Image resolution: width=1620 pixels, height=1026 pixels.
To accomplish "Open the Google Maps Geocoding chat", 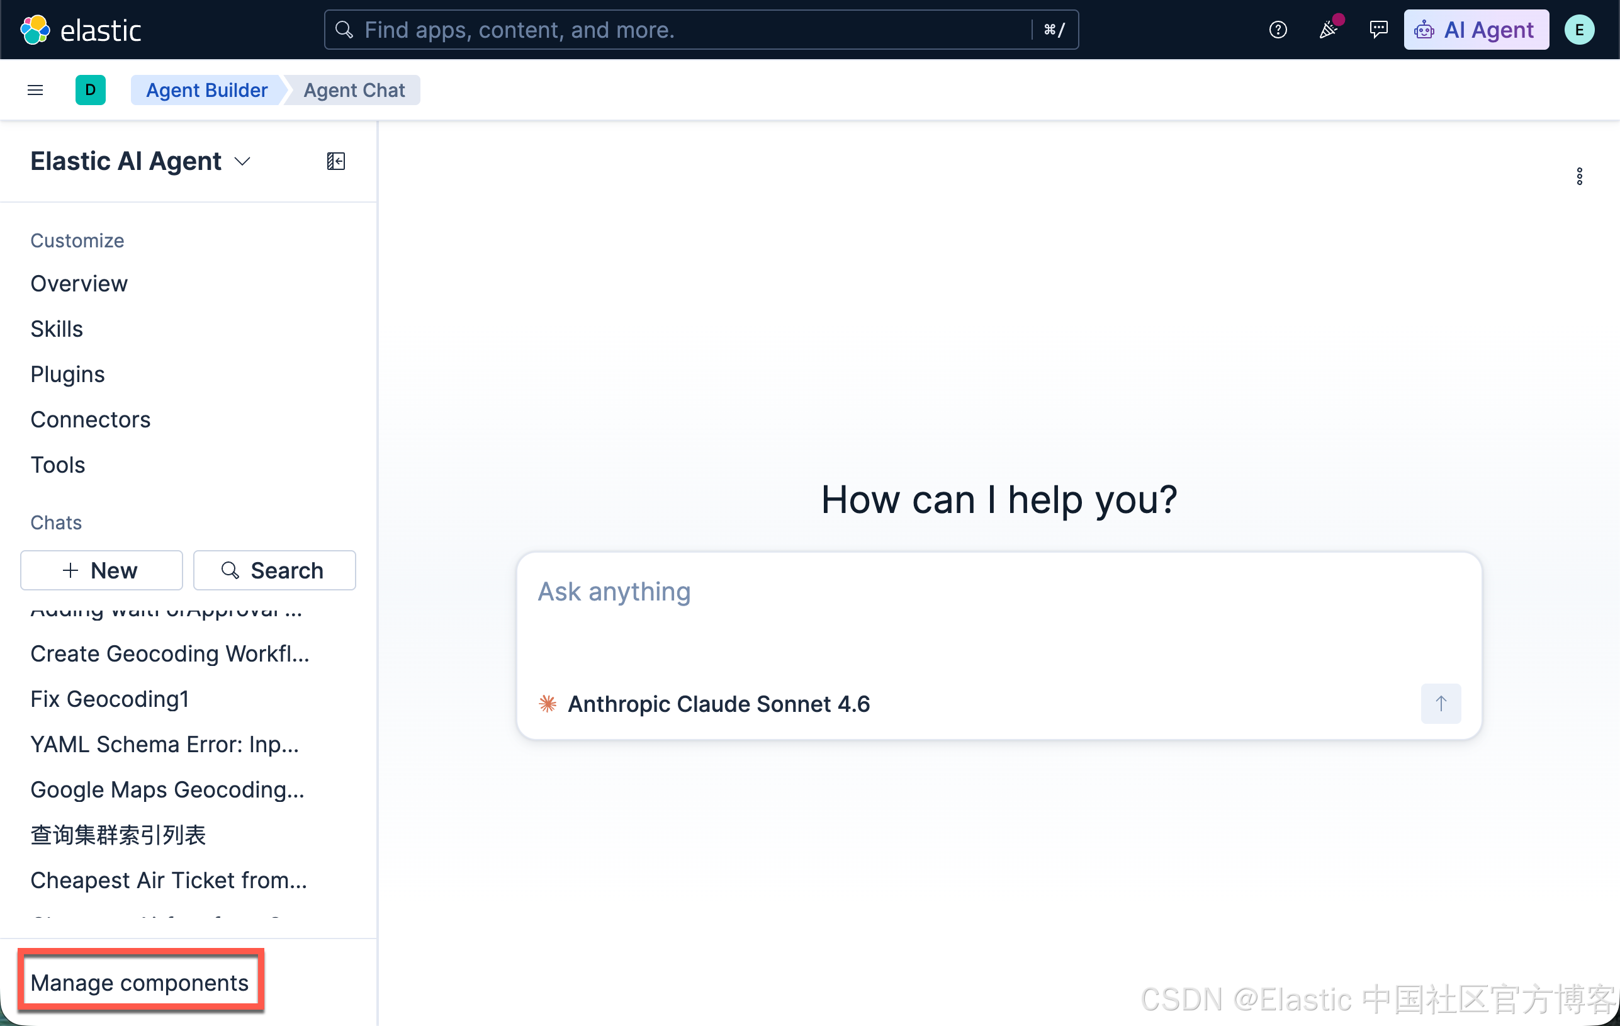I will pyautogui.click(x=167, y=790).
